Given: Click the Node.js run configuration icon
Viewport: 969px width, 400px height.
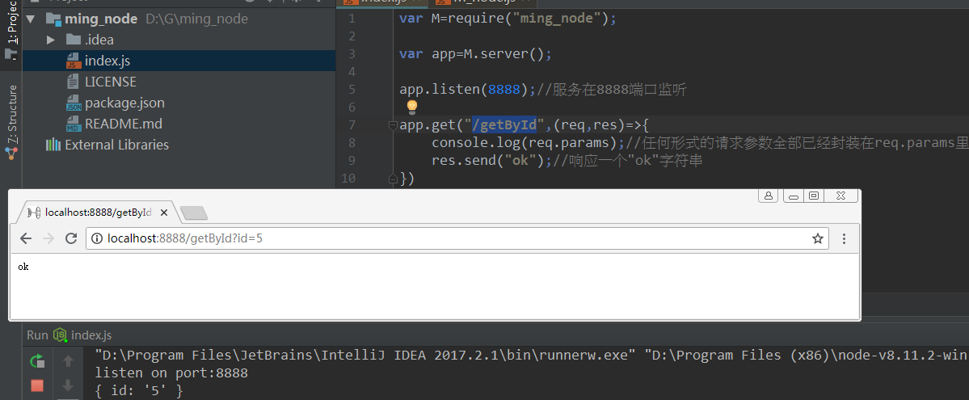Looking at the screenshot, I should [x=60, y=335].
